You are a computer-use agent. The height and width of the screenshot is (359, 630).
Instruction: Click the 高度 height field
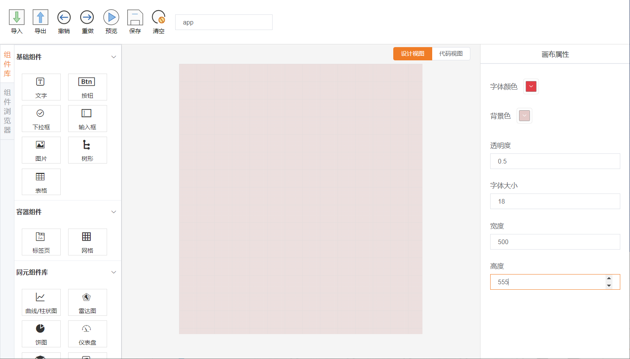point(555,282)
